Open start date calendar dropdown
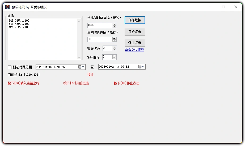The width and height of the screenshot is (245, 146). (x=81, y=67)
